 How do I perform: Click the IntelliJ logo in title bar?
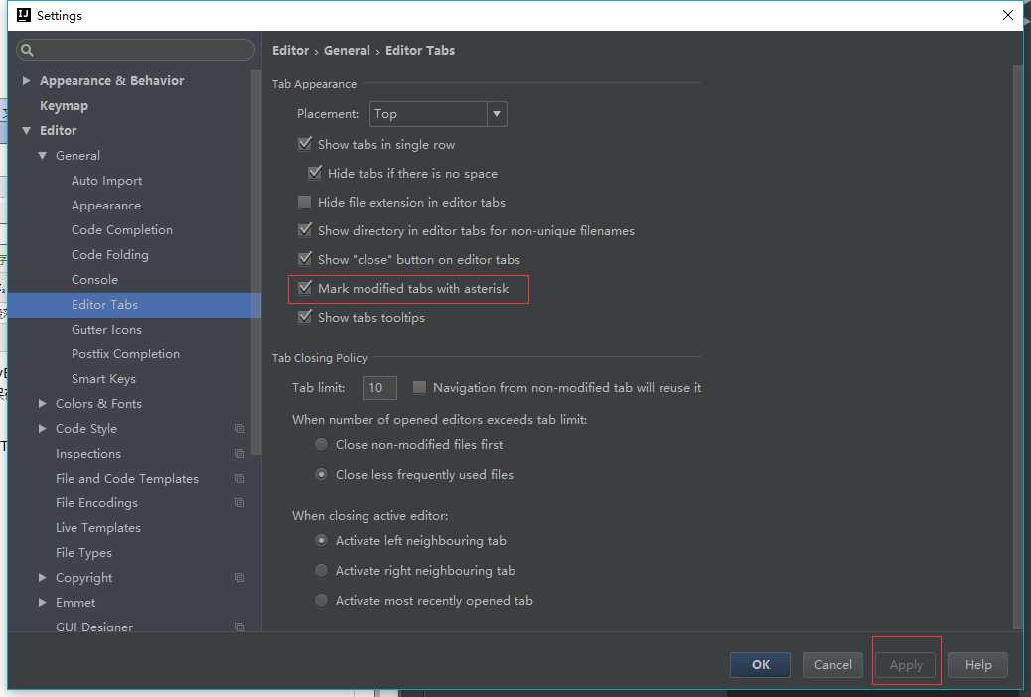click(x=24, y=15)
